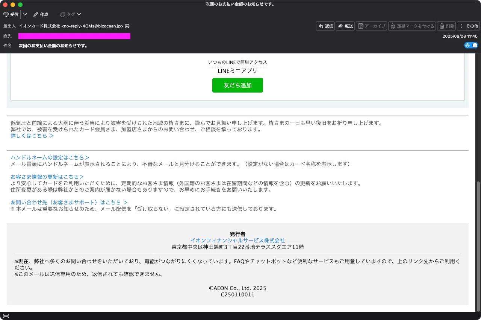The height and width of the screenshot is (320, 481).
Task: Forward the email with 転送
Action: (345, 26)
